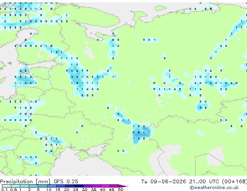This screenshot has width=247, height=191.
Task: Select the 0.5–1 mm legend color box
Action: (x=16, y=186)
